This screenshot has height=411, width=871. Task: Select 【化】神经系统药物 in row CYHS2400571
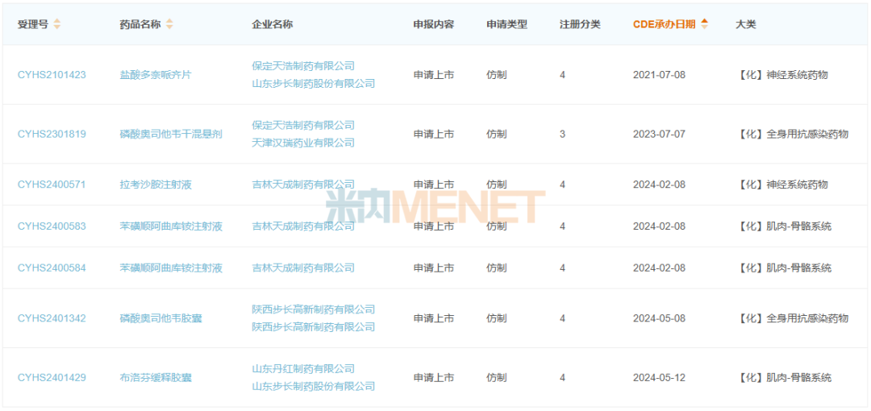(782, 185)
